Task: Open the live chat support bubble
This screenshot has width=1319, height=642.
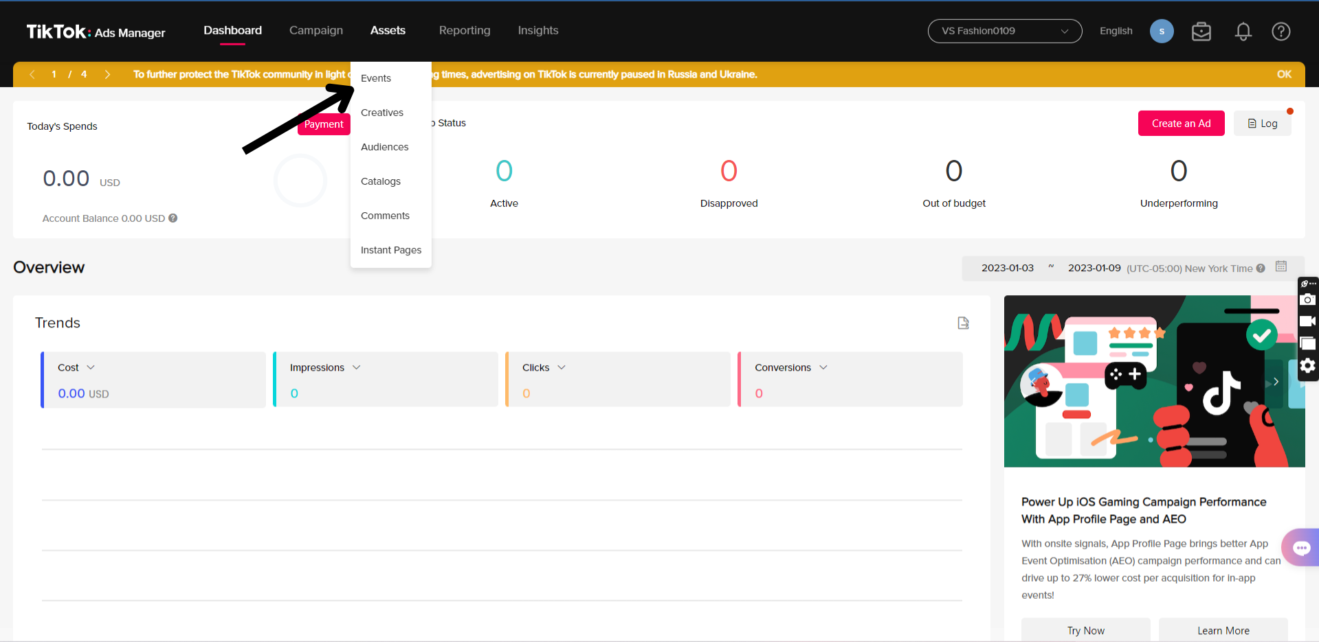Action: click(1301, 547)
